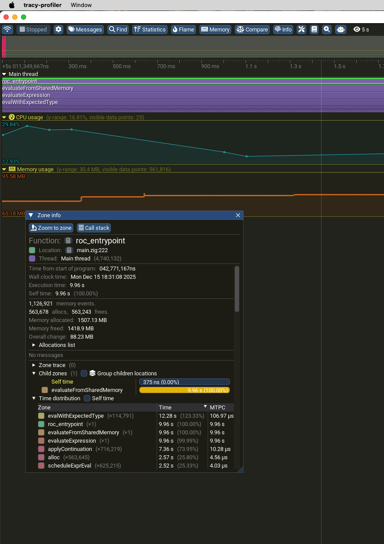Image resolution: width=384 pixels, height=544 pixels.
Task: Enable Group children locations checkbox
Action: (x=84, y=374)
